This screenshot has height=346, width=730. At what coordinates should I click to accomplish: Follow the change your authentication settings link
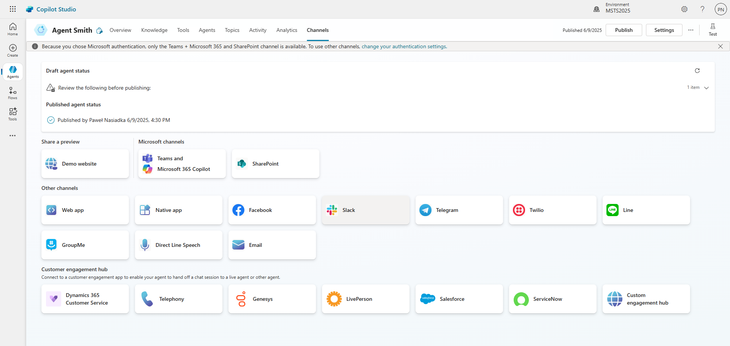(x=404, y=46)
